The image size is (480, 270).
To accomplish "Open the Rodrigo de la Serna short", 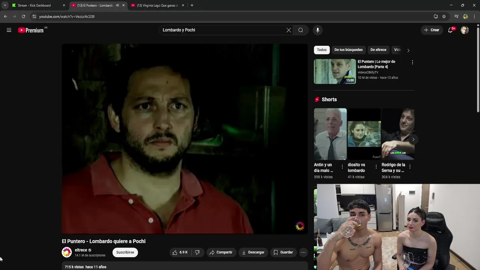I will point(398,134).
